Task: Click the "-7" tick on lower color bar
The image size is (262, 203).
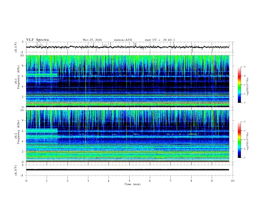Action: [244, 158]
